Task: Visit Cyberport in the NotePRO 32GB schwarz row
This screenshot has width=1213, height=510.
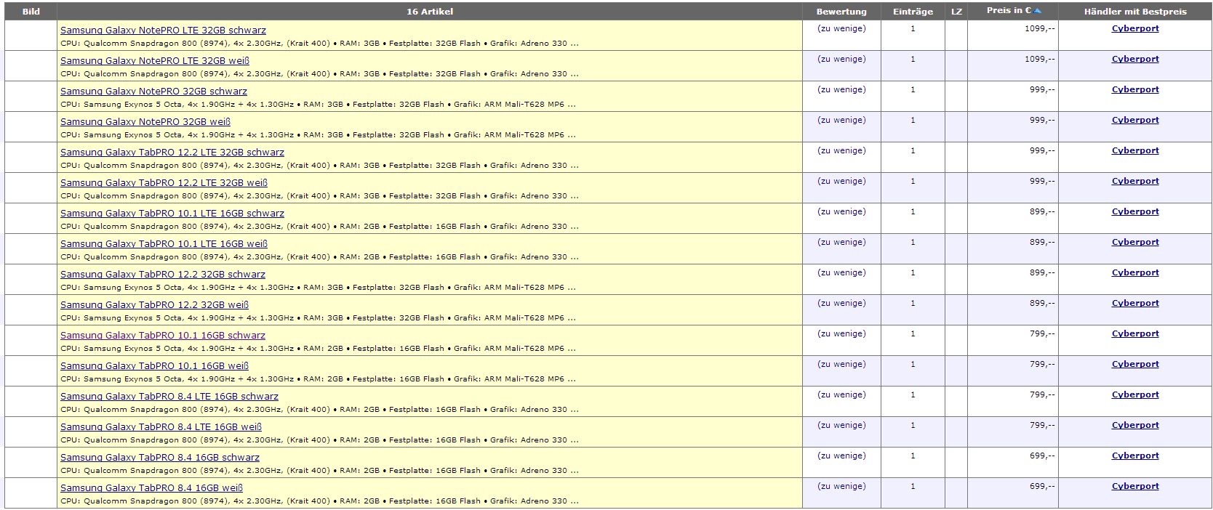Action: (1135, 90)
